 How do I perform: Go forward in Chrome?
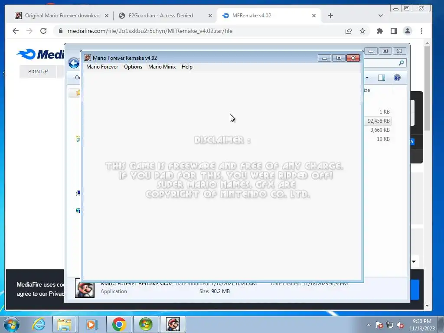(x=29, y=31)
